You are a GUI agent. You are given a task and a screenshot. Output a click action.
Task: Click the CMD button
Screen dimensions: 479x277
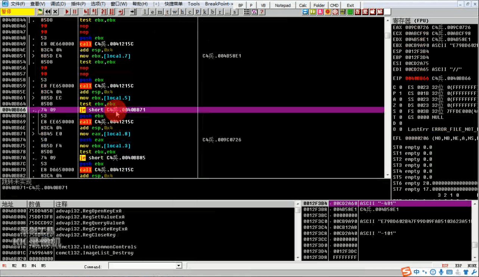pos(334,5)
